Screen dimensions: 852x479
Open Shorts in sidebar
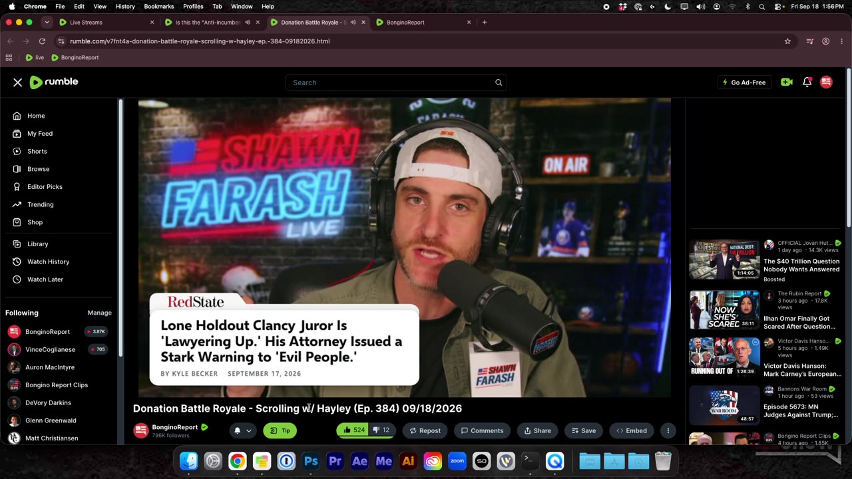37,151
